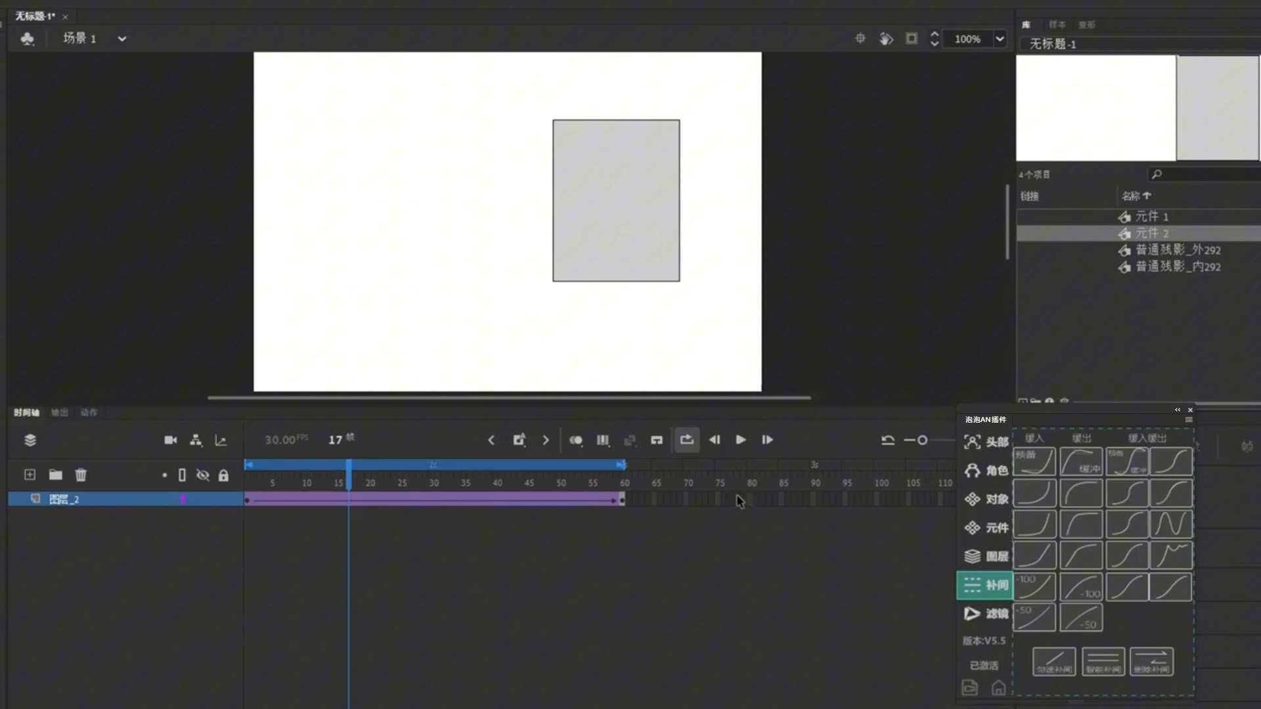Toggle loop playback in the timeline
Screen dimensions: 1261x709
pos(686,440)
